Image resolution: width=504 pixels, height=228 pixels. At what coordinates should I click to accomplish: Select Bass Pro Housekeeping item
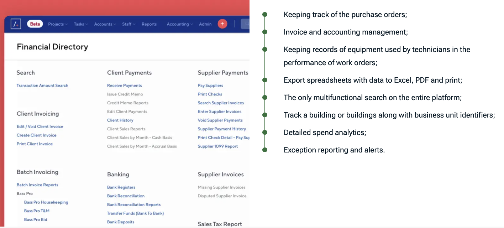coord(46,202)
